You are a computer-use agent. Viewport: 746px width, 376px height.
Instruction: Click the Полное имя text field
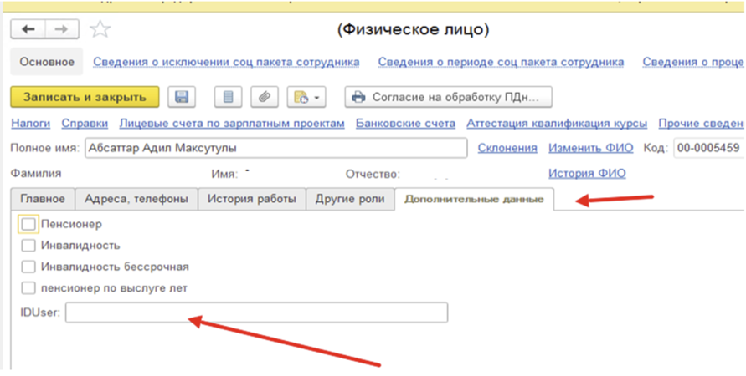tap(276, 148)
